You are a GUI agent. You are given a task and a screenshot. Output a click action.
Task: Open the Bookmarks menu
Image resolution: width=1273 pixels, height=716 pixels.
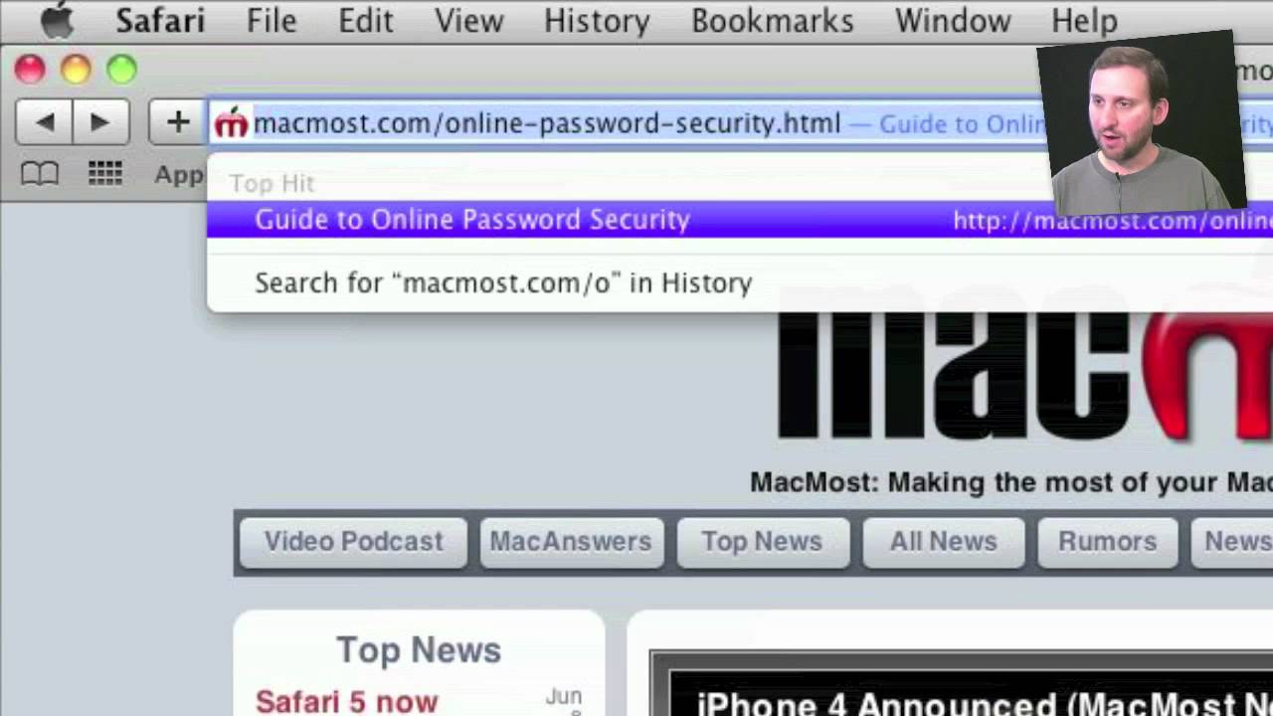point(773,20)
